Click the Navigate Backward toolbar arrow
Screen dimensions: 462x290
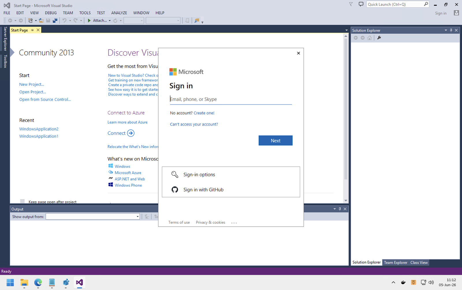(10, 20)
